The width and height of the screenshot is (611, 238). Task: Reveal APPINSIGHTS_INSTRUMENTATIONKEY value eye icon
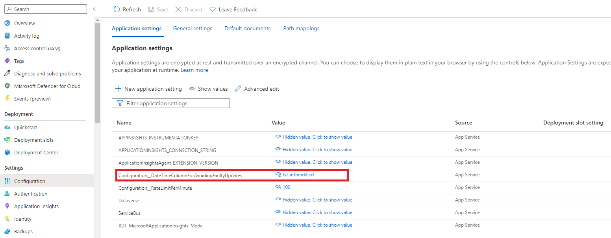click(x=278, y=137)
